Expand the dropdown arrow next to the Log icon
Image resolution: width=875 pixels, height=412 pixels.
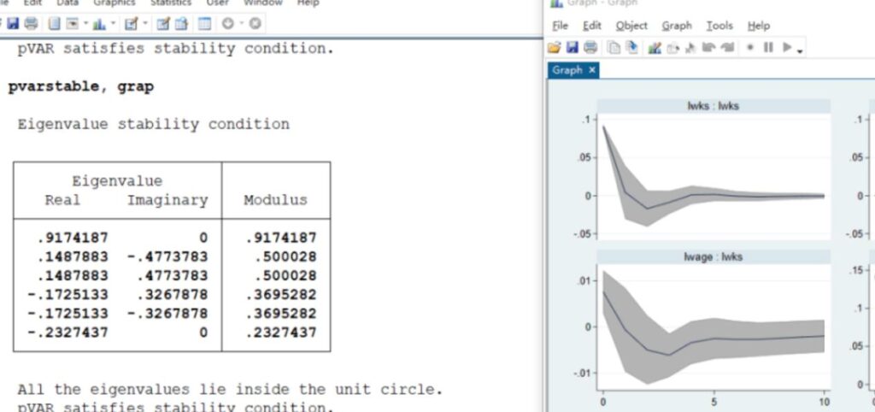(x=86, y=23)
